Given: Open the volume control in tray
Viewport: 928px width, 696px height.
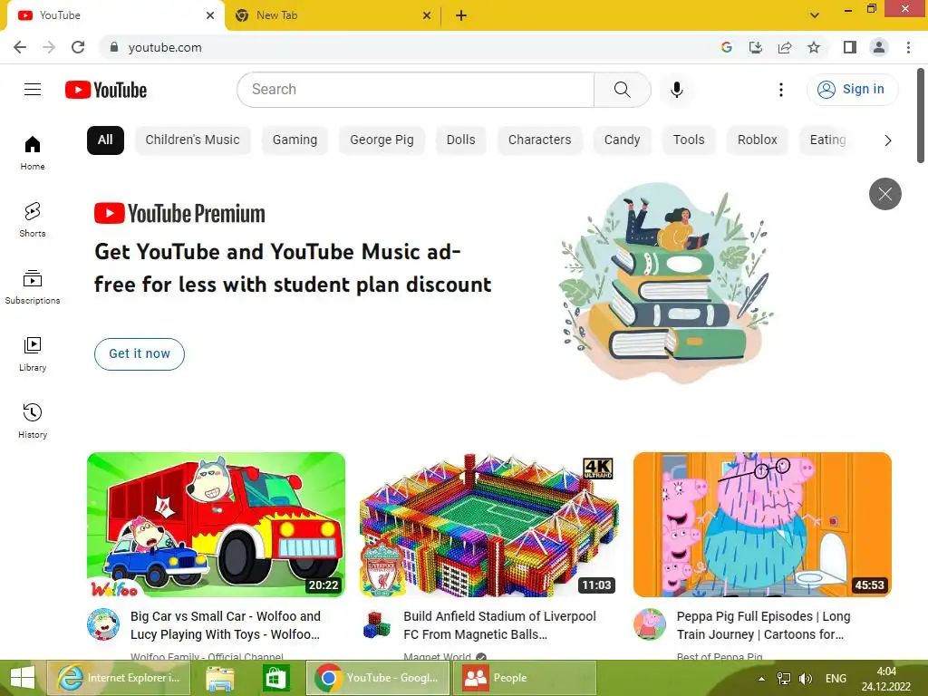Looking at the screenshot, I should [805, 679].
